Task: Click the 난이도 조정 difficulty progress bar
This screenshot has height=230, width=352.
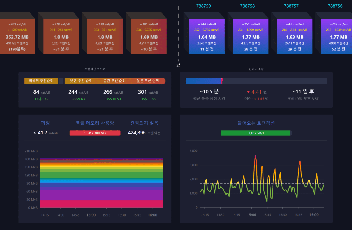Action: tap(256, 81)
